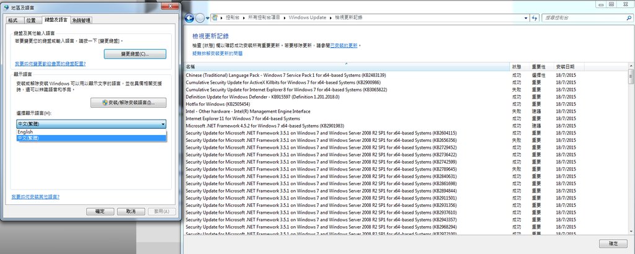635x254 pixels.
Task: Select 中文(繁體) in the dropdown list
Action: point(92,138)
